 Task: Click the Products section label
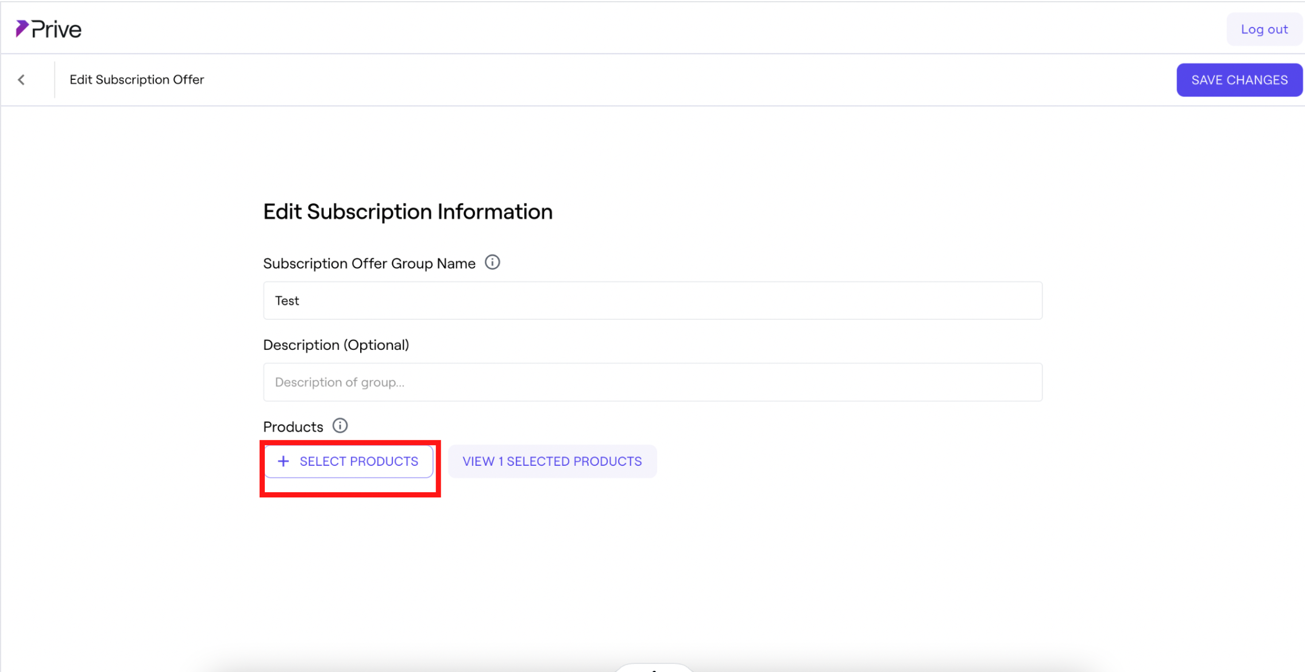(x=293, y=427)
